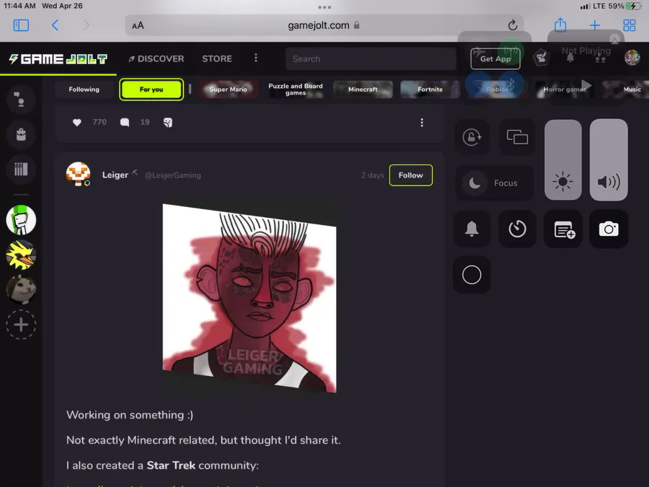Open quick note control
The image size is (649, 487).
point(563,229)
